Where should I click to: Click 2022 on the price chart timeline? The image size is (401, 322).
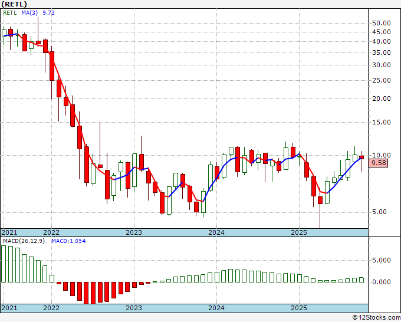coord(51,232)
